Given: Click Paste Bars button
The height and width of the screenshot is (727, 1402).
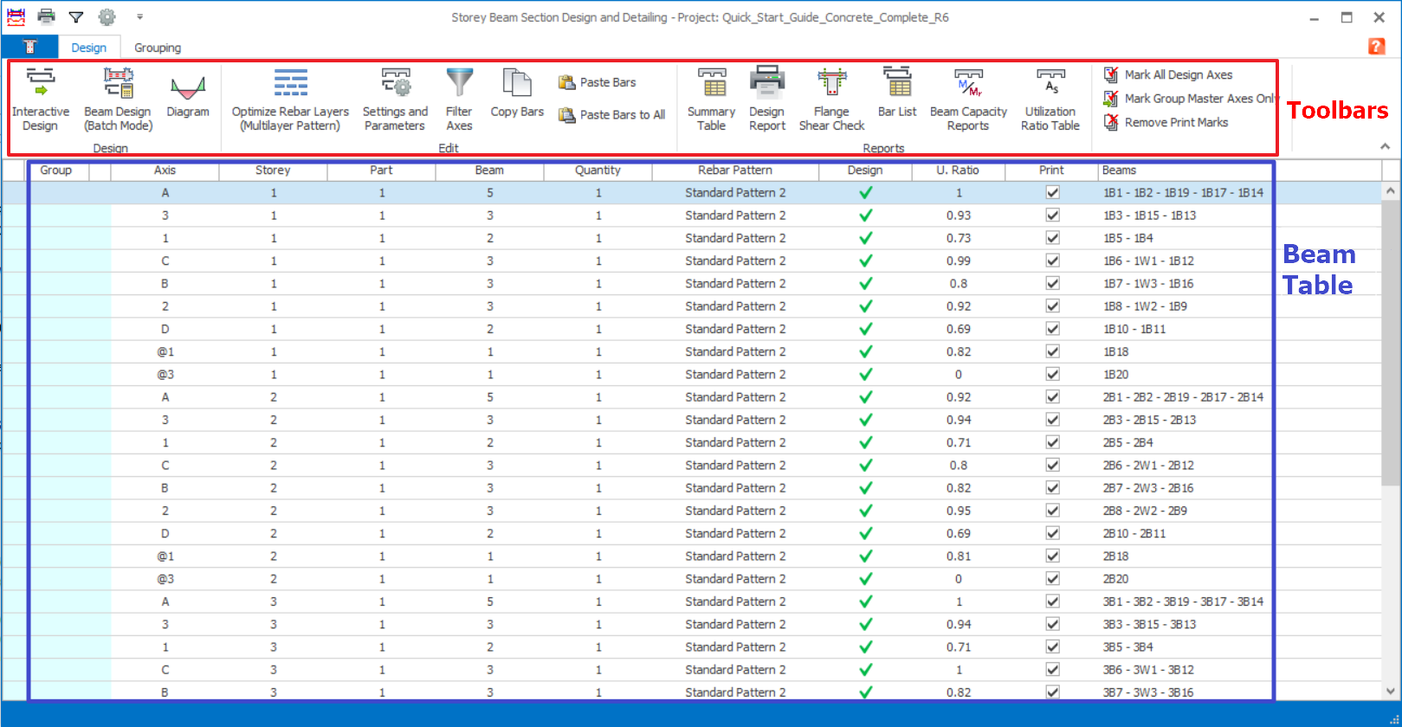Looking at the screenshot, I should [598, 82].
